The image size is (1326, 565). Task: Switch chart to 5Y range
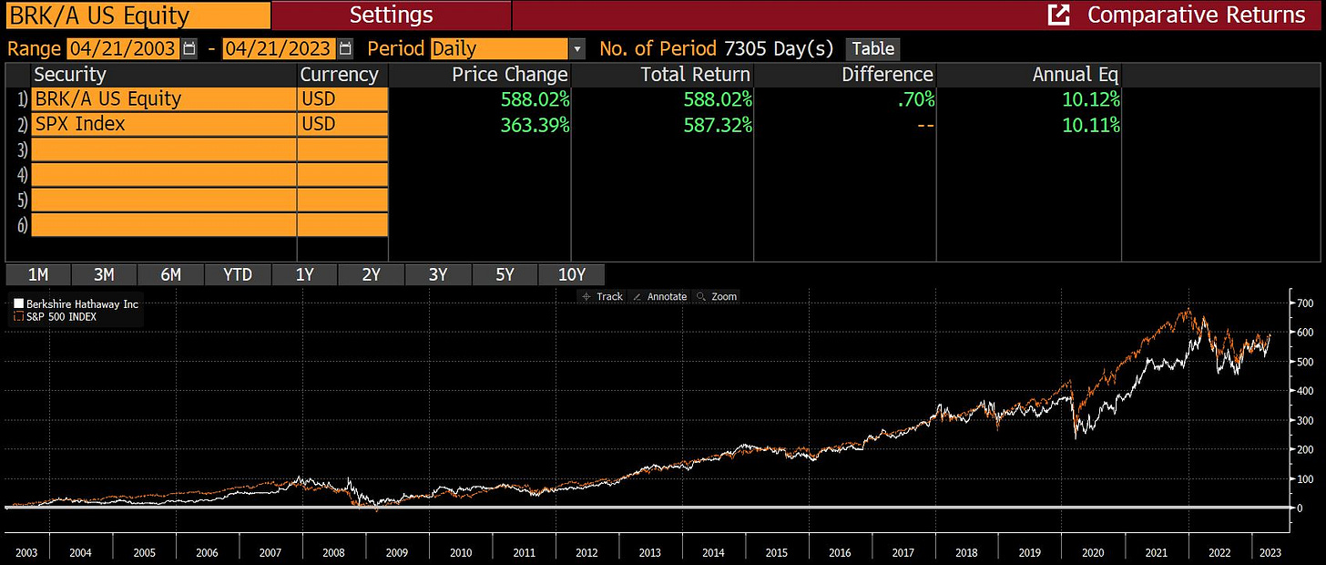click(x=505, y=274)
